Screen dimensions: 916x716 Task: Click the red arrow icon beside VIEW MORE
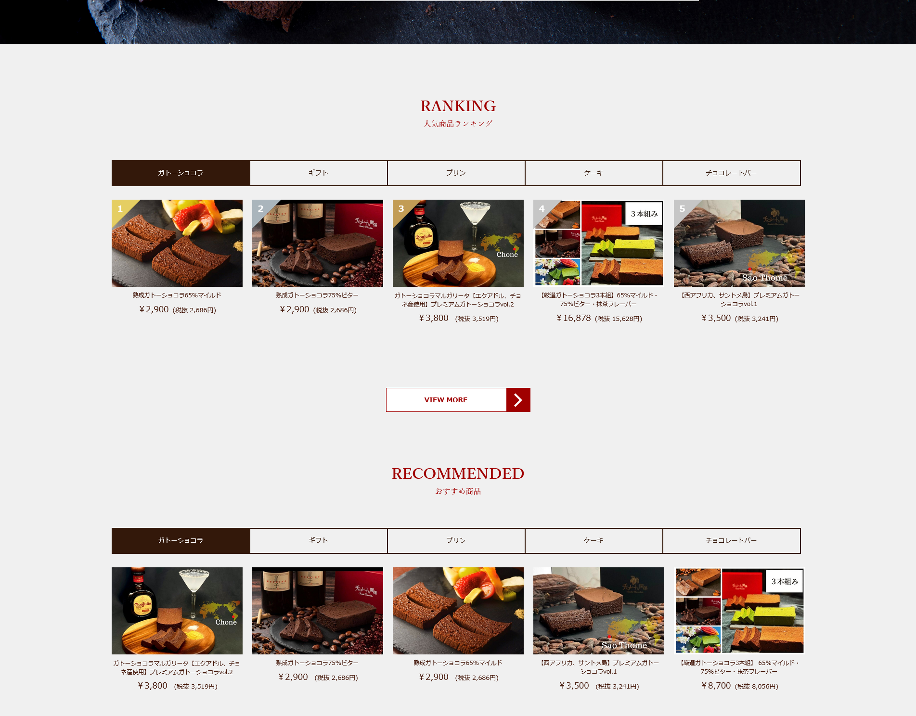pos(518,400)
